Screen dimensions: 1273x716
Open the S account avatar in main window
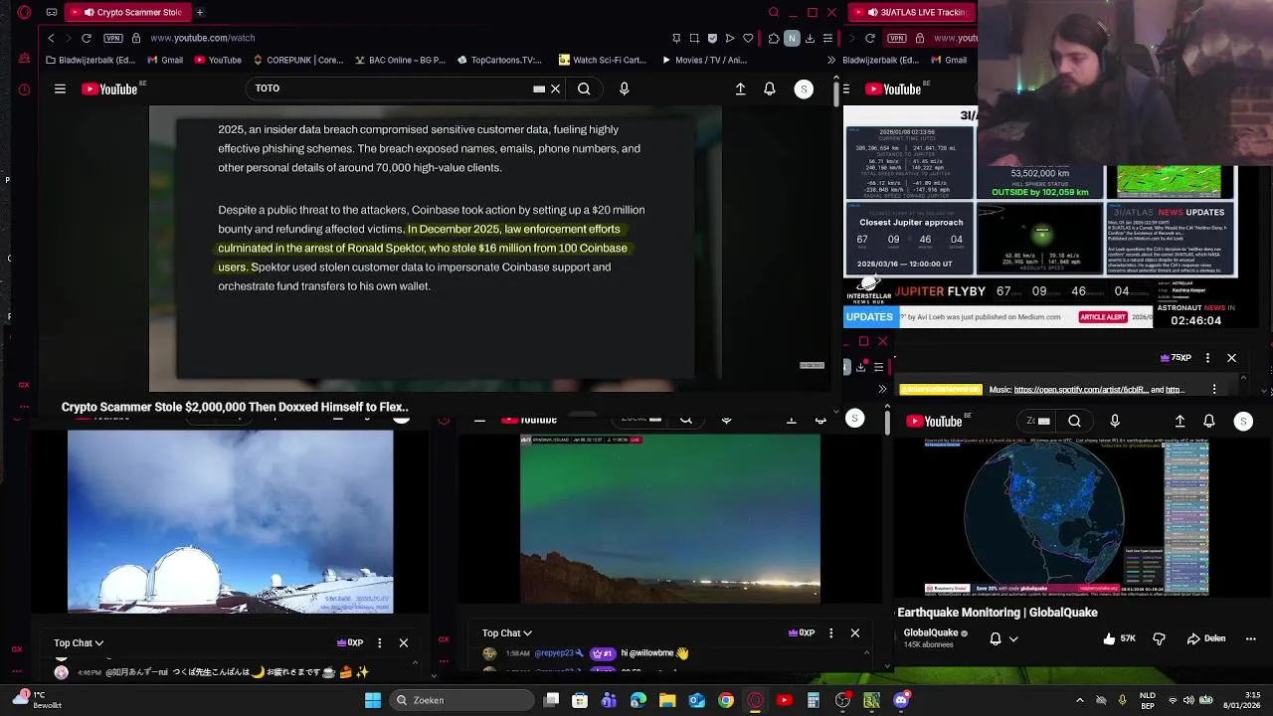coord(804,89)
